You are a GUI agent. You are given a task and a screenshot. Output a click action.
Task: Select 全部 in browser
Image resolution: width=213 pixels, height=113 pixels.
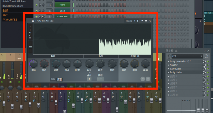[x=5, y=11]
